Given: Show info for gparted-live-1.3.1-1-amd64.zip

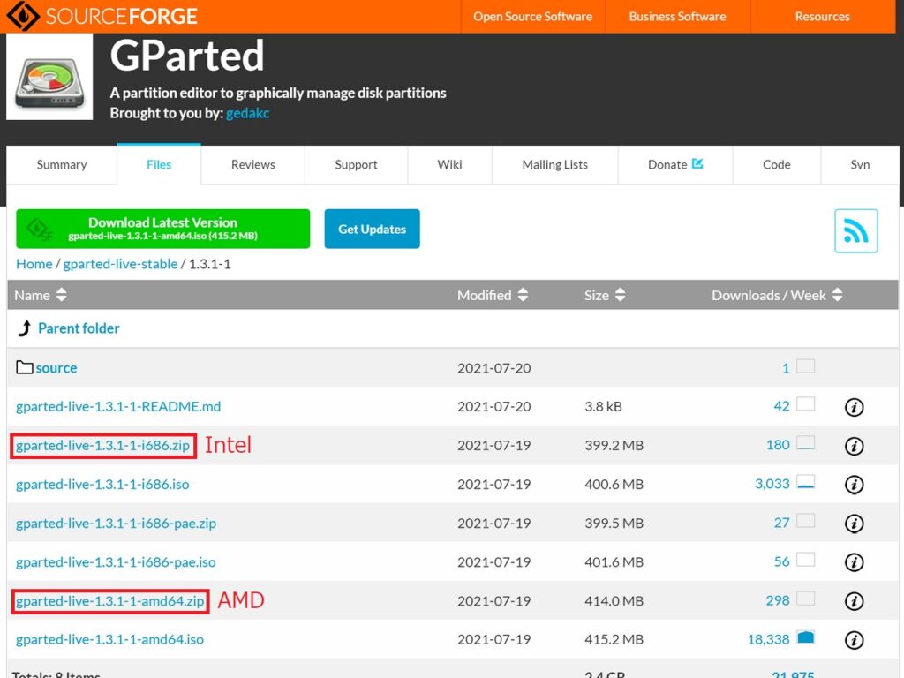Looking at the screenshot, I should pos(854,601).
